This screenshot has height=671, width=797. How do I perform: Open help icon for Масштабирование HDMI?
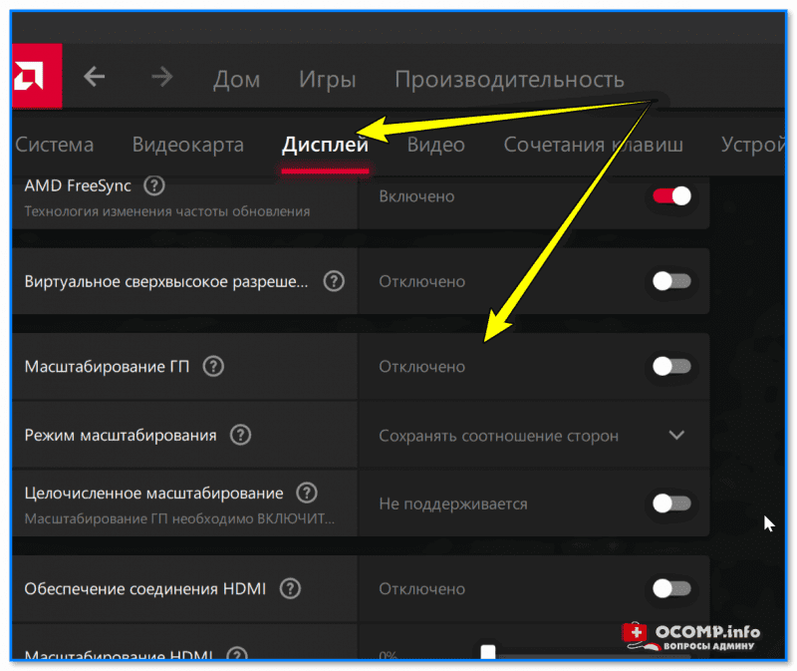pos(237,653)
